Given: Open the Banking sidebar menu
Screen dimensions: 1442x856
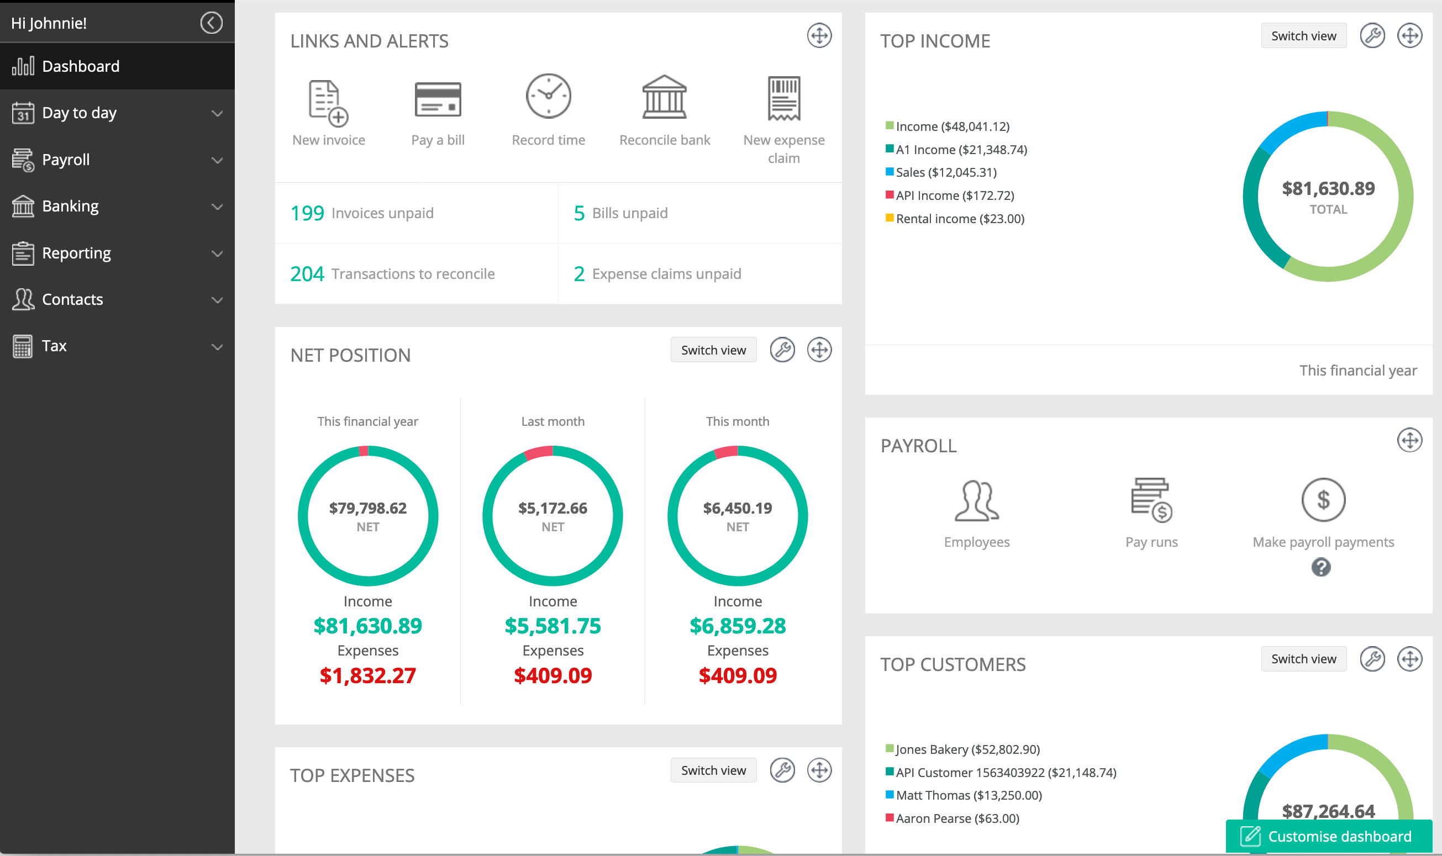Looking at the screenshot, I should click(117, 206).
